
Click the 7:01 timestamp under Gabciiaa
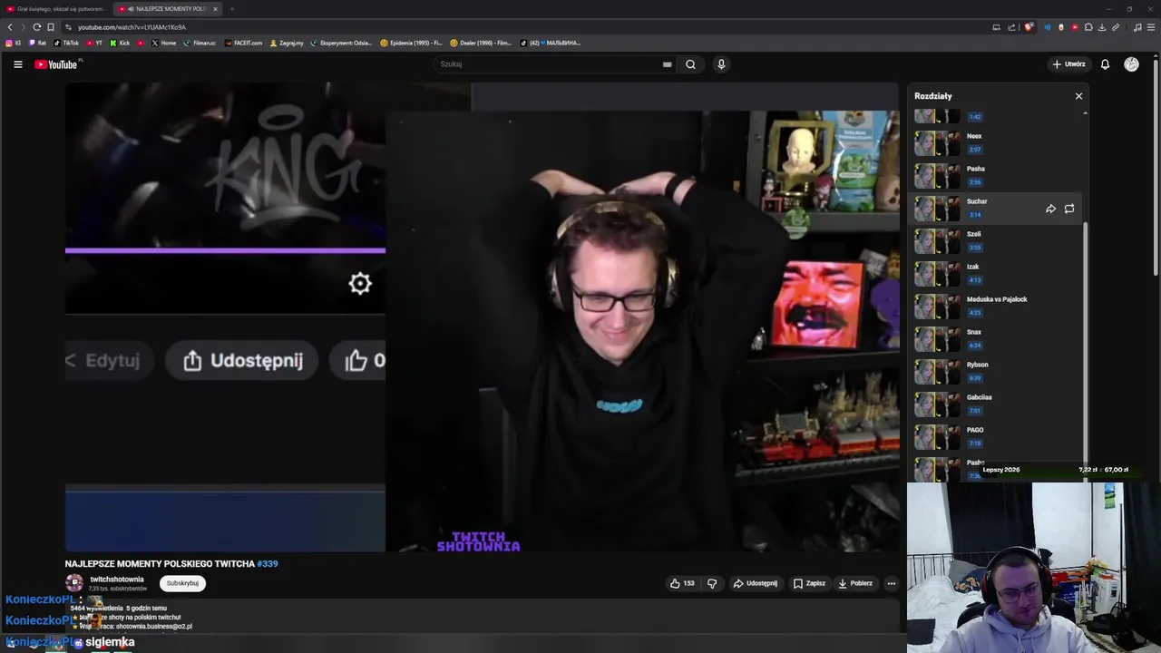975,411
